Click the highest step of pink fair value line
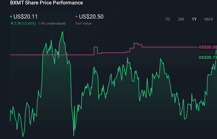Image resolution: width=217 pixels, height=139 pixels. 136,43
